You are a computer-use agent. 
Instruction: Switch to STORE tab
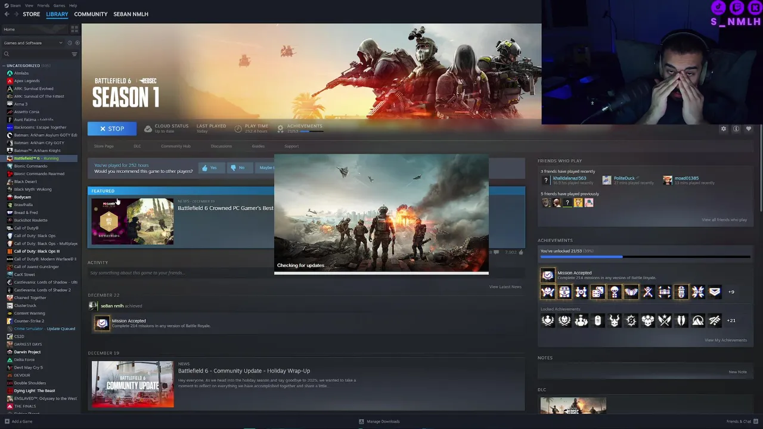pyautogui.click(x=31, y=14)
